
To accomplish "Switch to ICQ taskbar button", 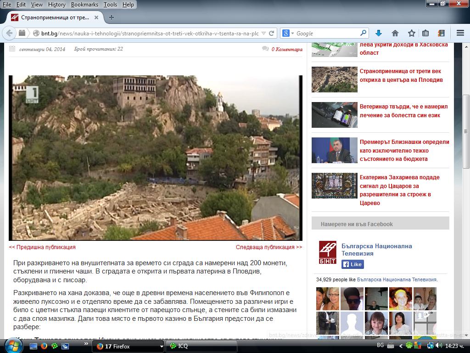I will click(201, 346).
